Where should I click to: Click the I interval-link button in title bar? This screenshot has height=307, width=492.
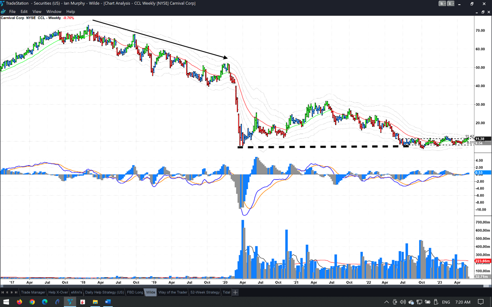(451, 4)
